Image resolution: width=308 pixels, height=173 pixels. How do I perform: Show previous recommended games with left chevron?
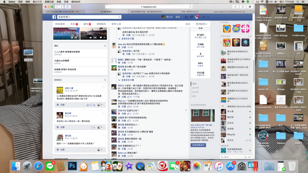point(221,42)
